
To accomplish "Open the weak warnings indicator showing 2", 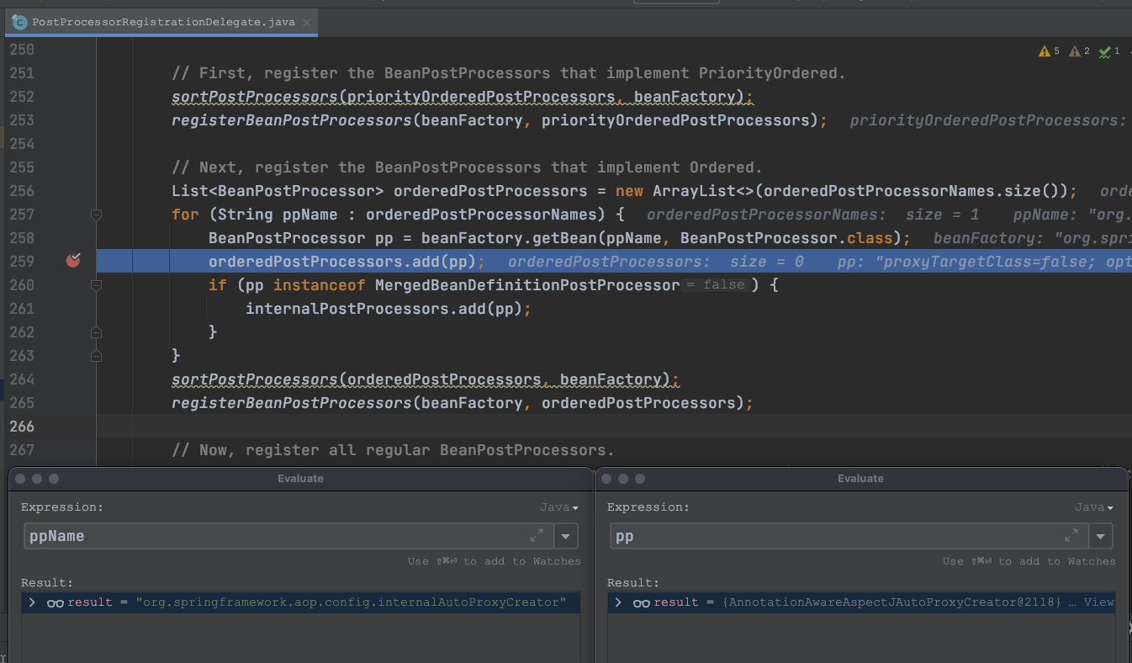I will 1079,51.
